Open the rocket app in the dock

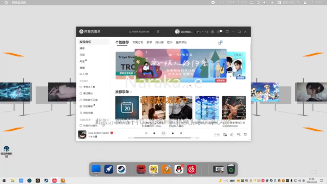(x=109, y=169)
